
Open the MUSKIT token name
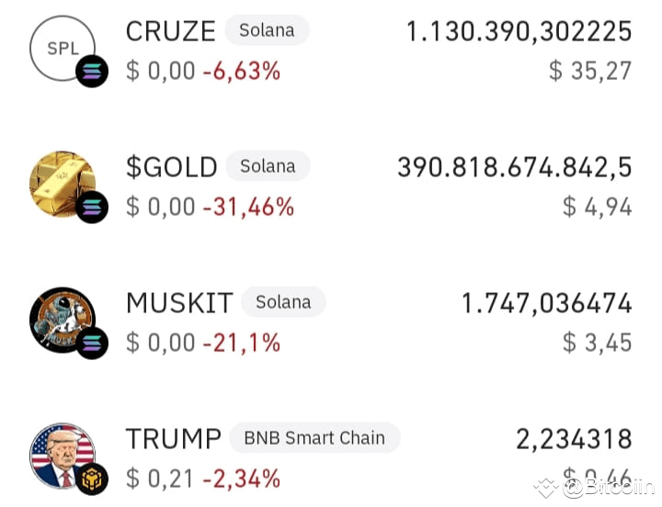click(179, 303)
